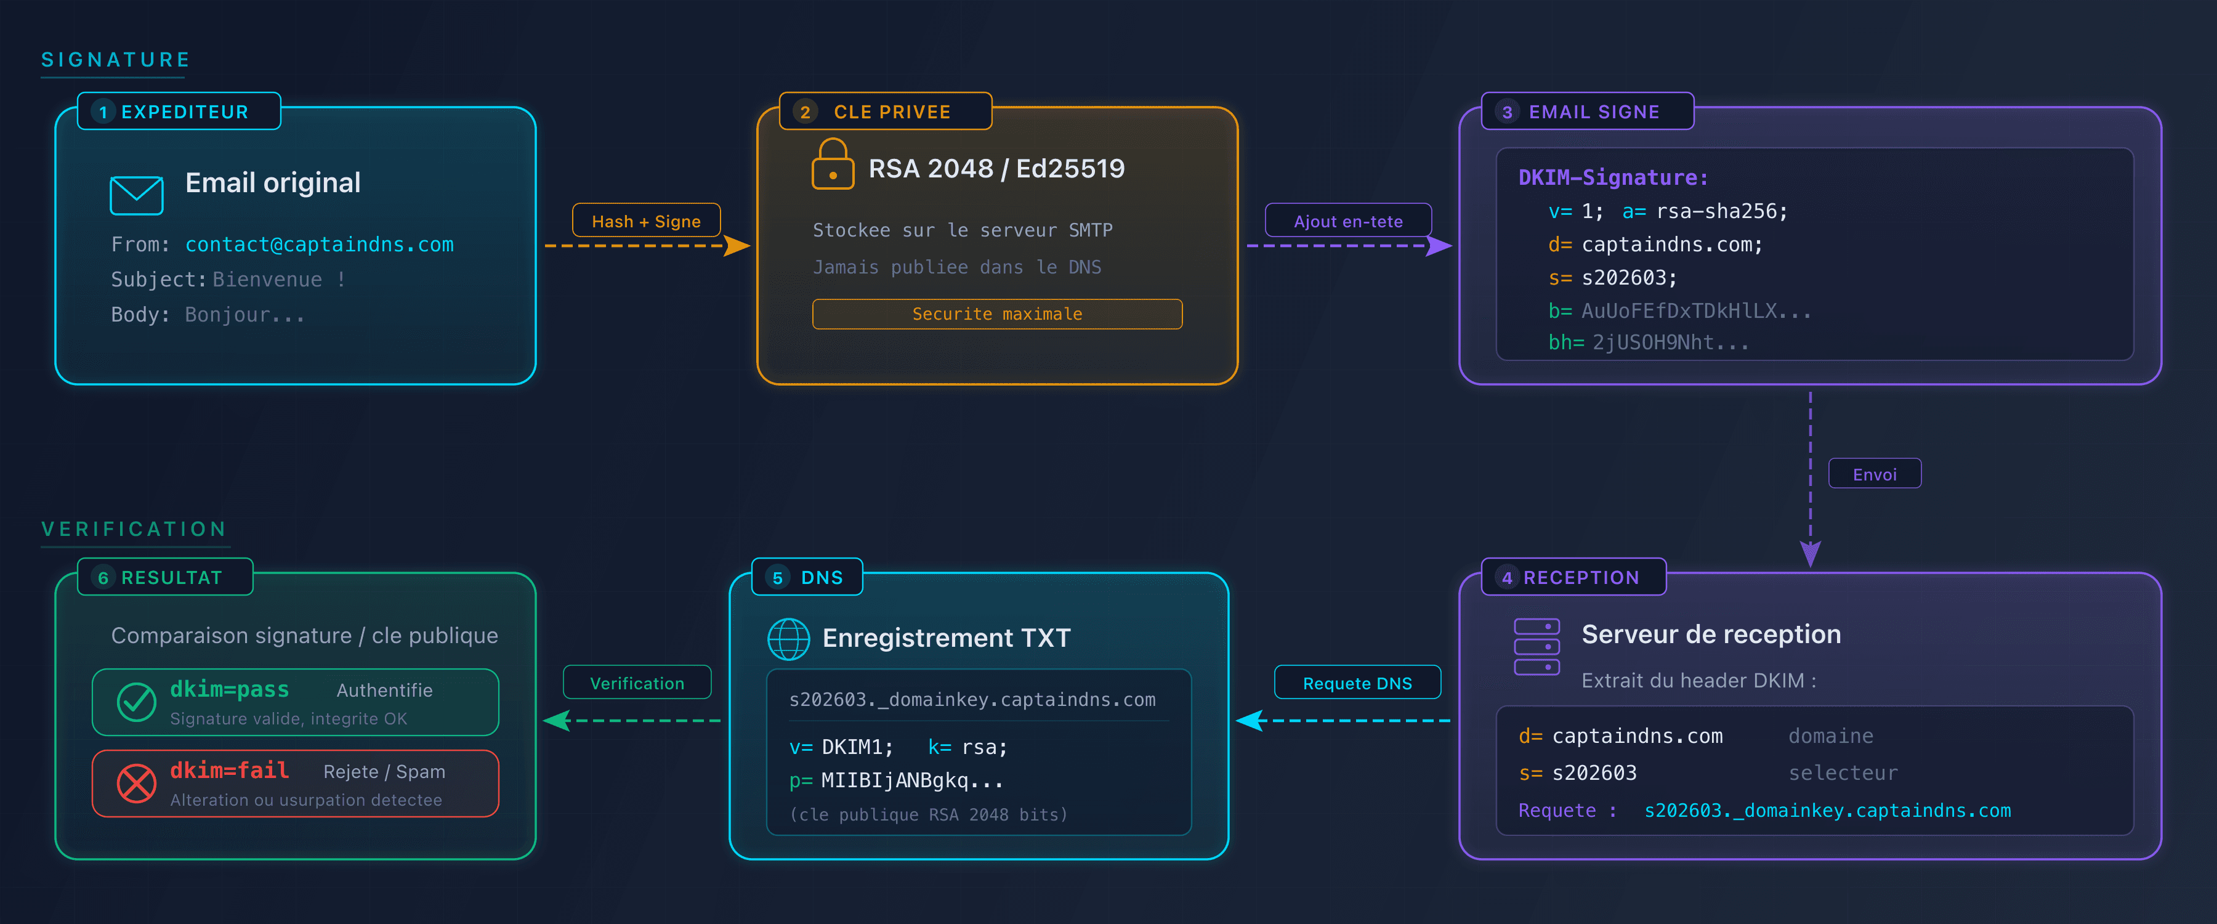Click the Verification arrow label

tap(637, 683)
